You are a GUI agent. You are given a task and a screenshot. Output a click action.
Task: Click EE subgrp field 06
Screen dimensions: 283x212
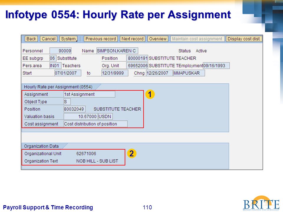click(x=53, y=58)
